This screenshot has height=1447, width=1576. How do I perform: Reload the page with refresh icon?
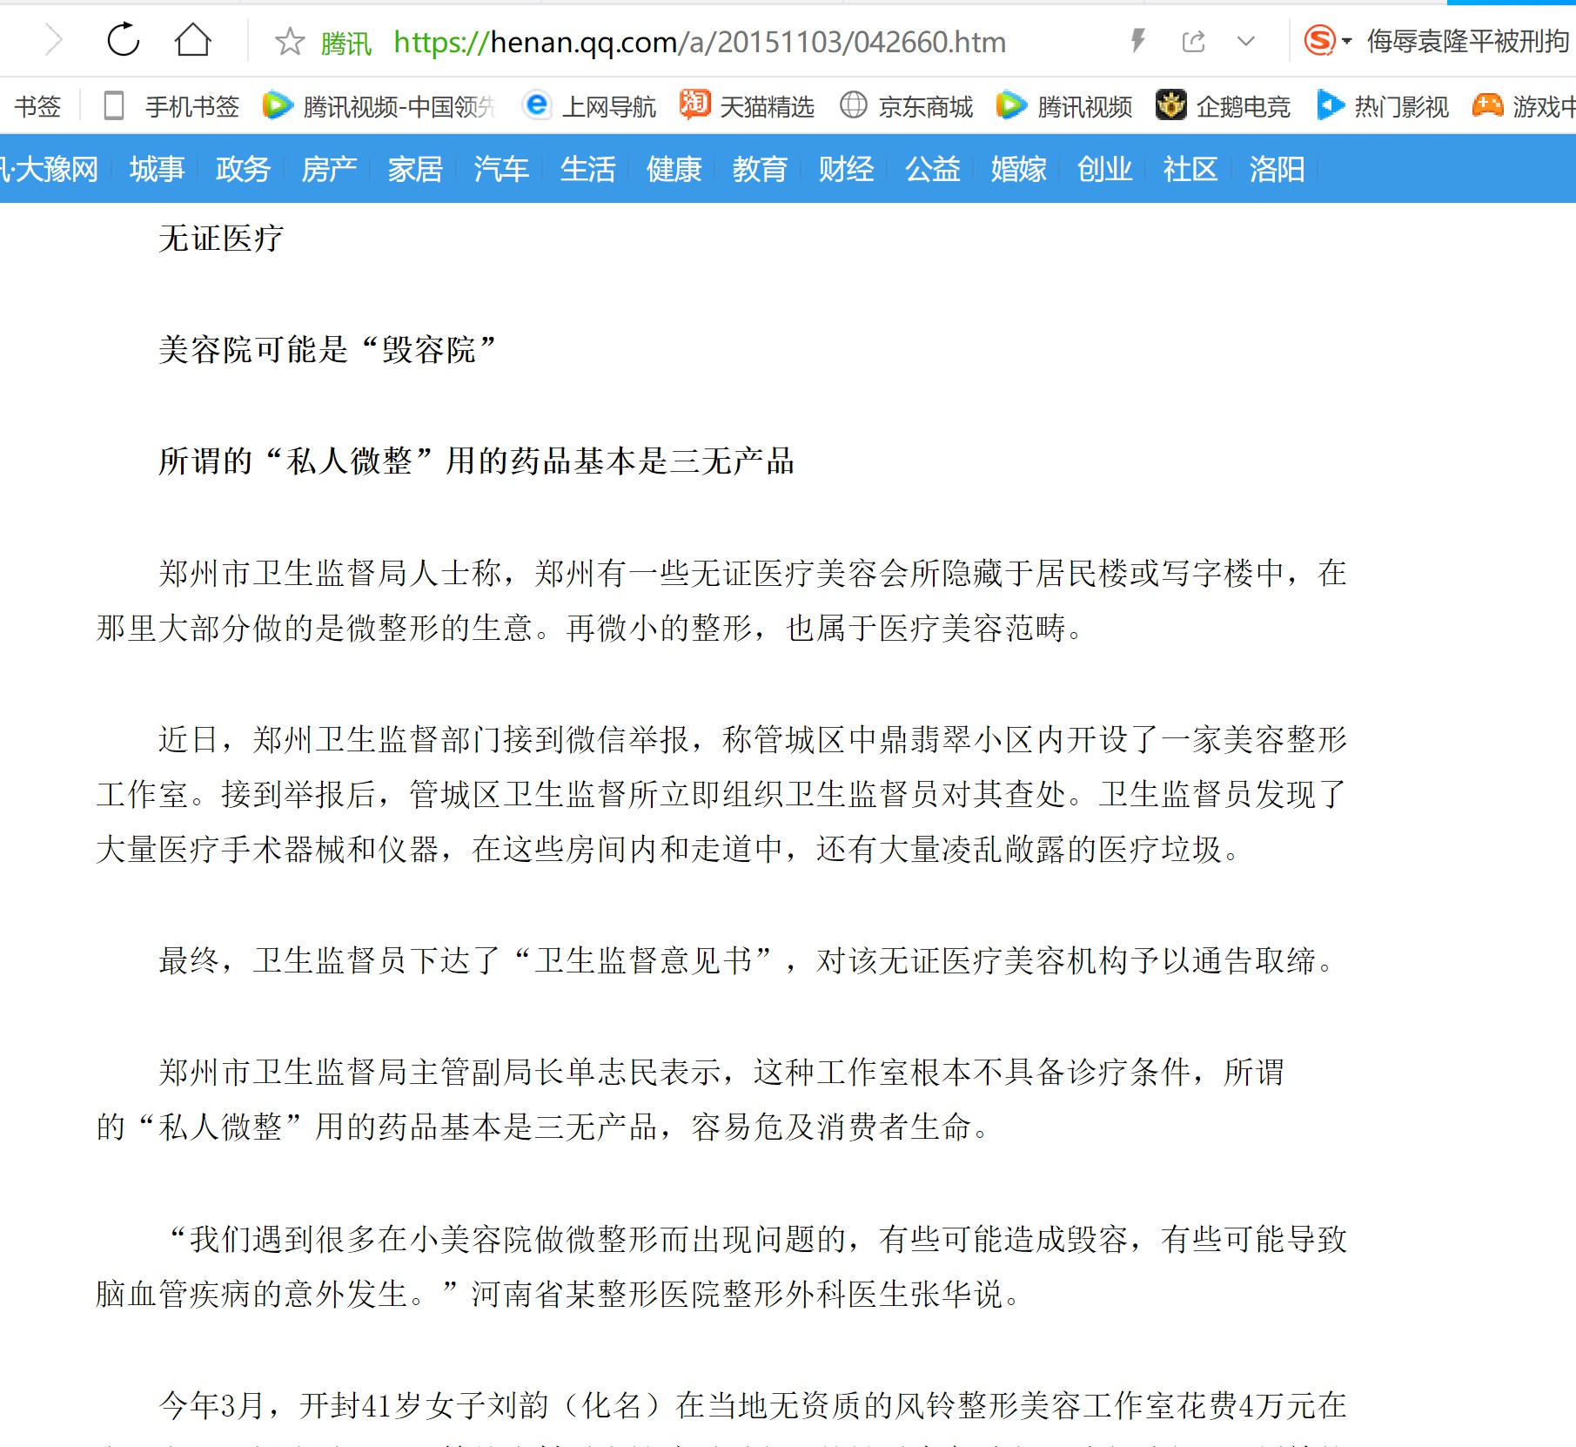(123, 40)
